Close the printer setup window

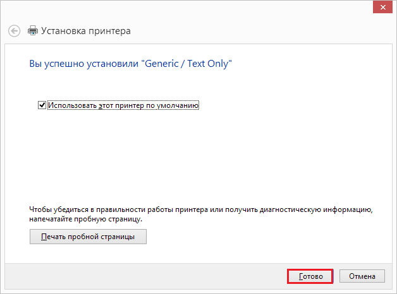tap(381, 6)
